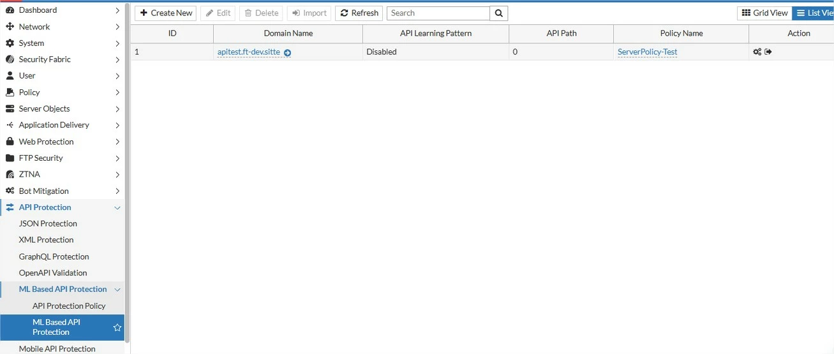Viewport: 834px width, 354px height.
Task: Click the Server Objects icon
Action: [x=10, y=109]
